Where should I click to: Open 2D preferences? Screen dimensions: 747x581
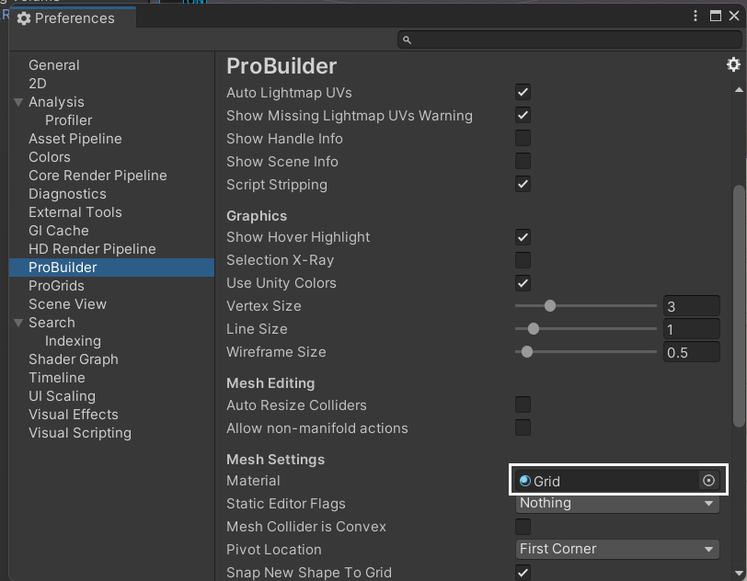click(x=38, y=84)
